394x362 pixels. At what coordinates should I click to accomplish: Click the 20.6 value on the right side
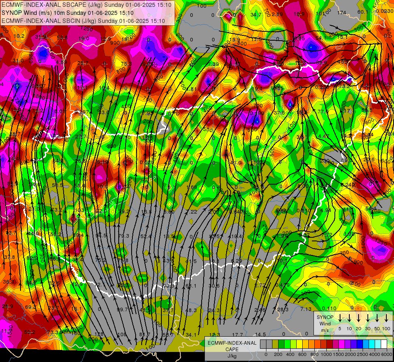pos(369,160)
